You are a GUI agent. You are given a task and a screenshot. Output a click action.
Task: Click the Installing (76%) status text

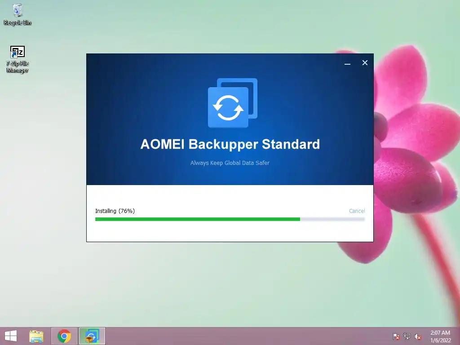(x=115, y=211)
